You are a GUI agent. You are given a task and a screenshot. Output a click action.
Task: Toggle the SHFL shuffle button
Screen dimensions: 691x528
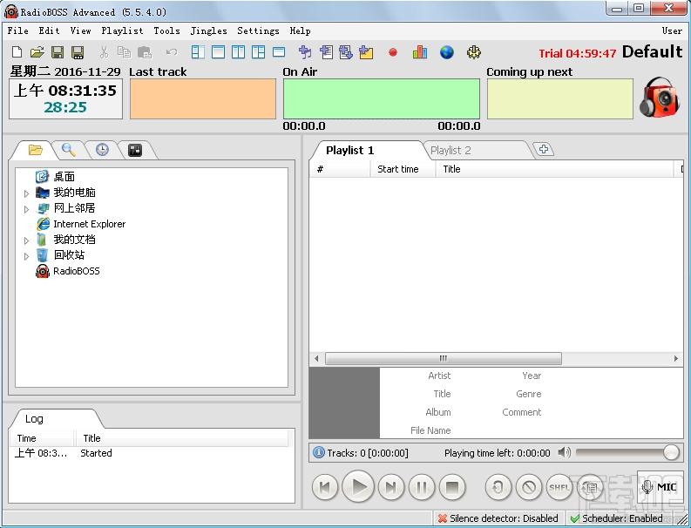559,487
